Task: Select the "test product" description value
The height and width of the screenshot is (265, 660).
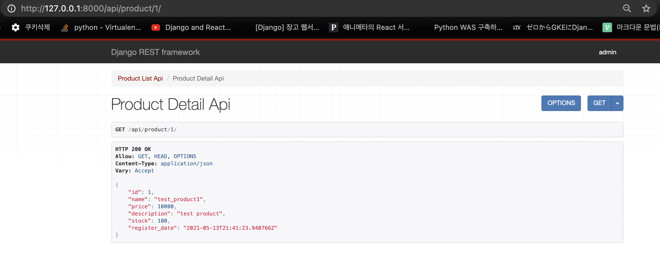Action: tap(199, 214)
